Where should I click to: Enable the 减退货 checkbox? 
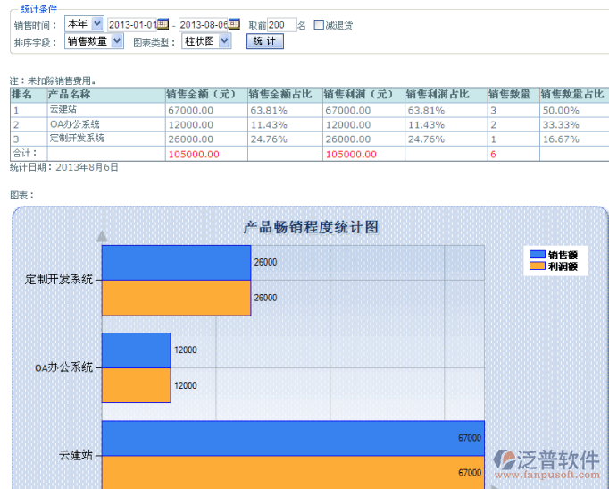coord(319,25)
